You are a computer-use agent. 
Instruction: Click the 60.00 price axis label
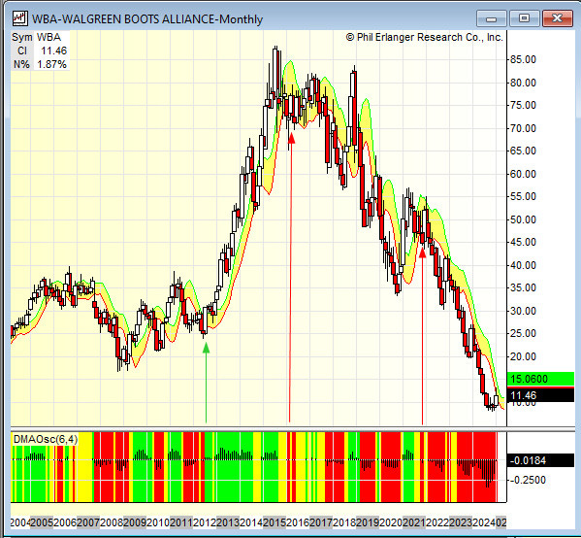[523, 174]
